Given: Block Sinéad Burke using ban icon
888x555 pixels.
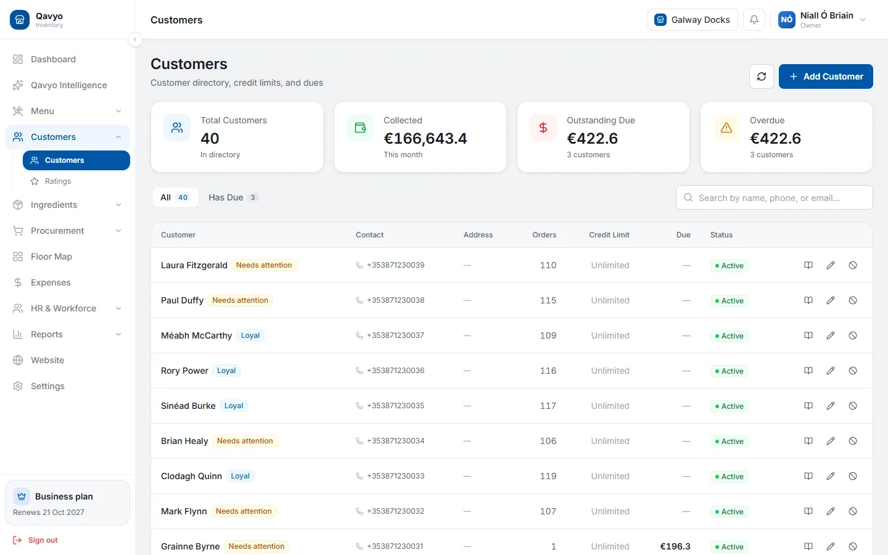Looking at the screenshot, I should coord(853,406).
